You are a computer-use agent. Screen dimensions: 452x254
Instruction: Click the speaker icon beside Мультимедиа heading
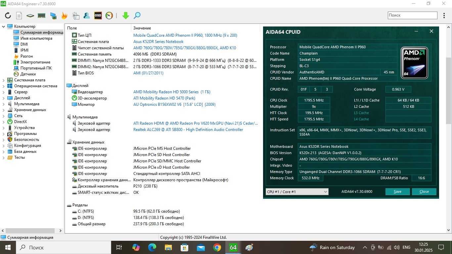(69, 117)
